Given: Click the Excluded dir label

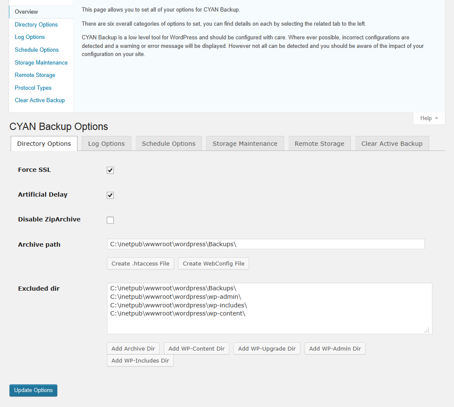Looking at the screenshot, I should click(39, 289).
